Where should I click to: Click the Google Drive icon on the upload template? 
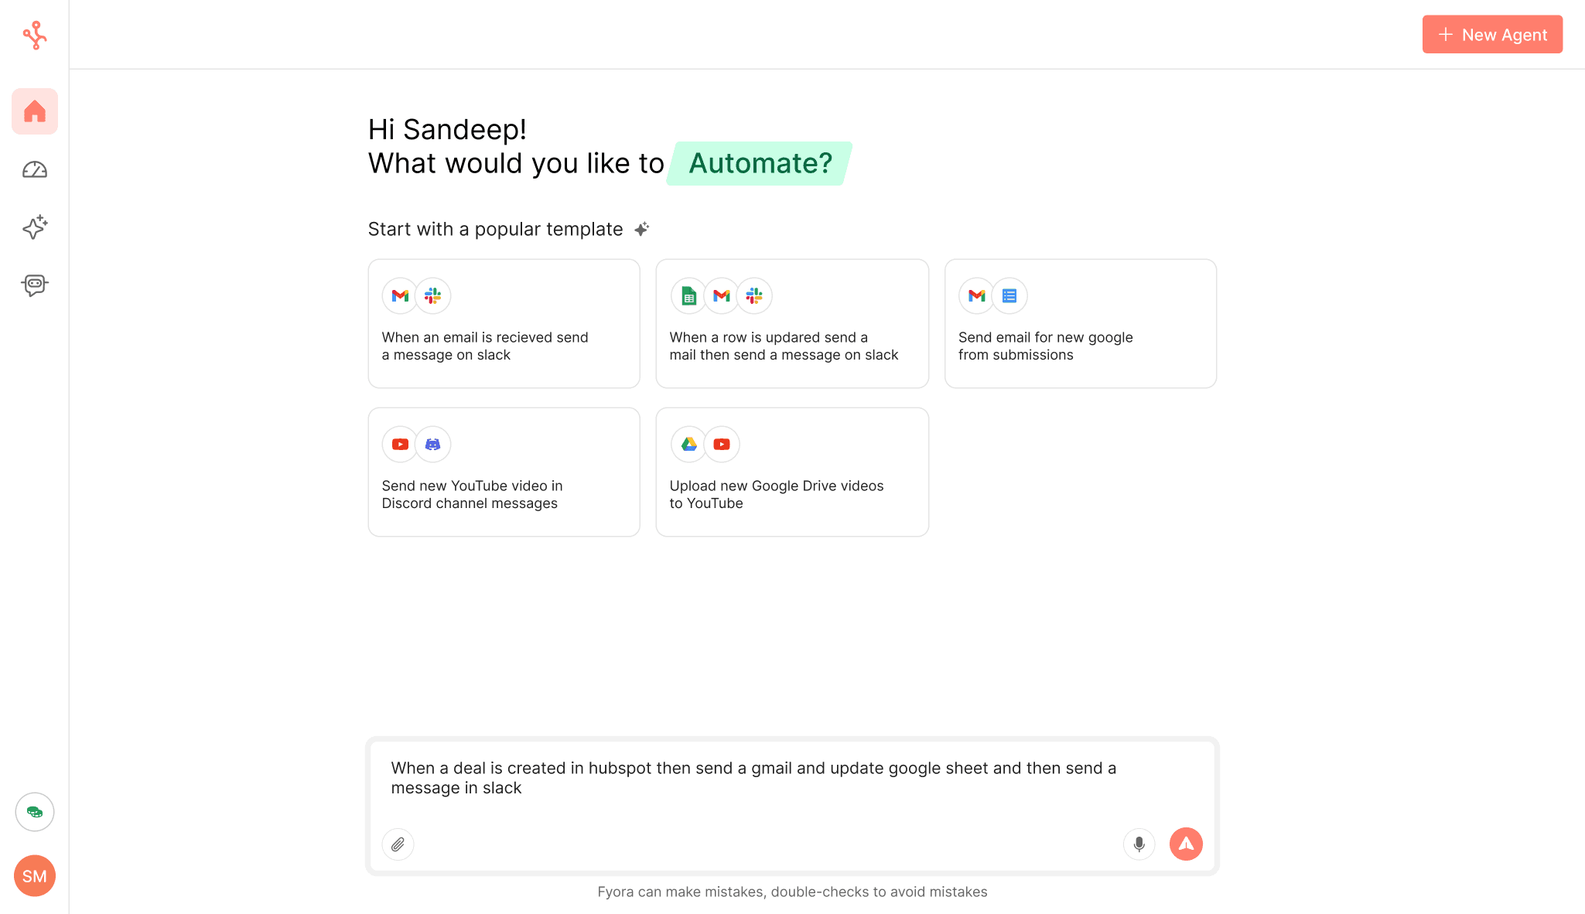click(x=688, y=444)
